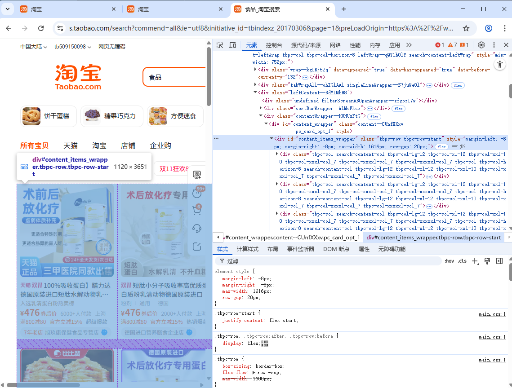Open the tab search dropdown arrow

pos(8,9)
